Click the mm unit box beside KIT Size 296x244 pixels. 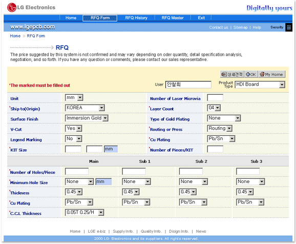(111, 149)
